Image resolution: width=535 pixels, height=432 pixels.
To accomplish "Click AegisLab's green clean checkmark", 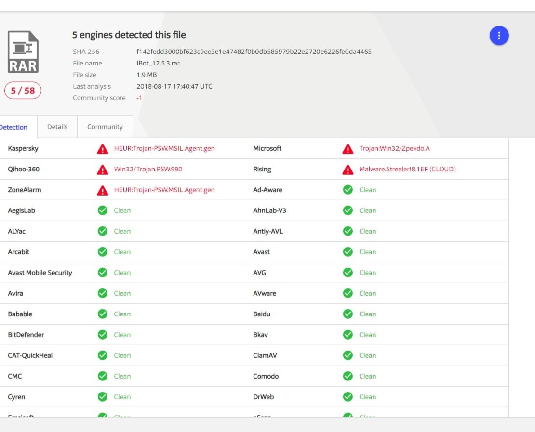I will click(x=102, y=210).
